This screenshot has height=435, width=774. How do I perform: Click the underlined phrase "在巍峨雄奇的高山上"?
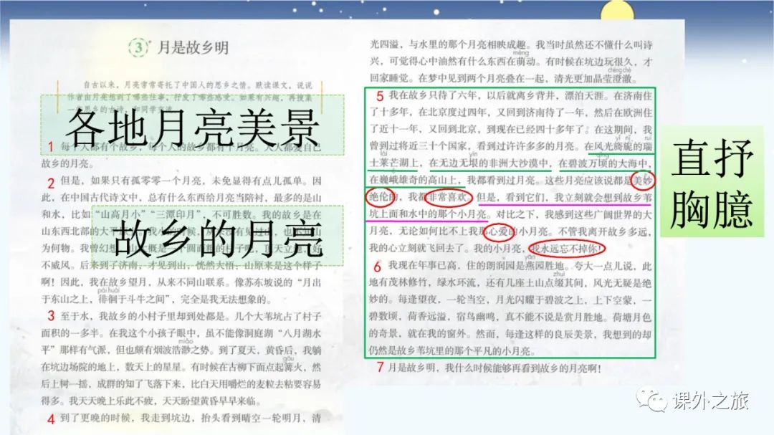click(x=414, y=180)
